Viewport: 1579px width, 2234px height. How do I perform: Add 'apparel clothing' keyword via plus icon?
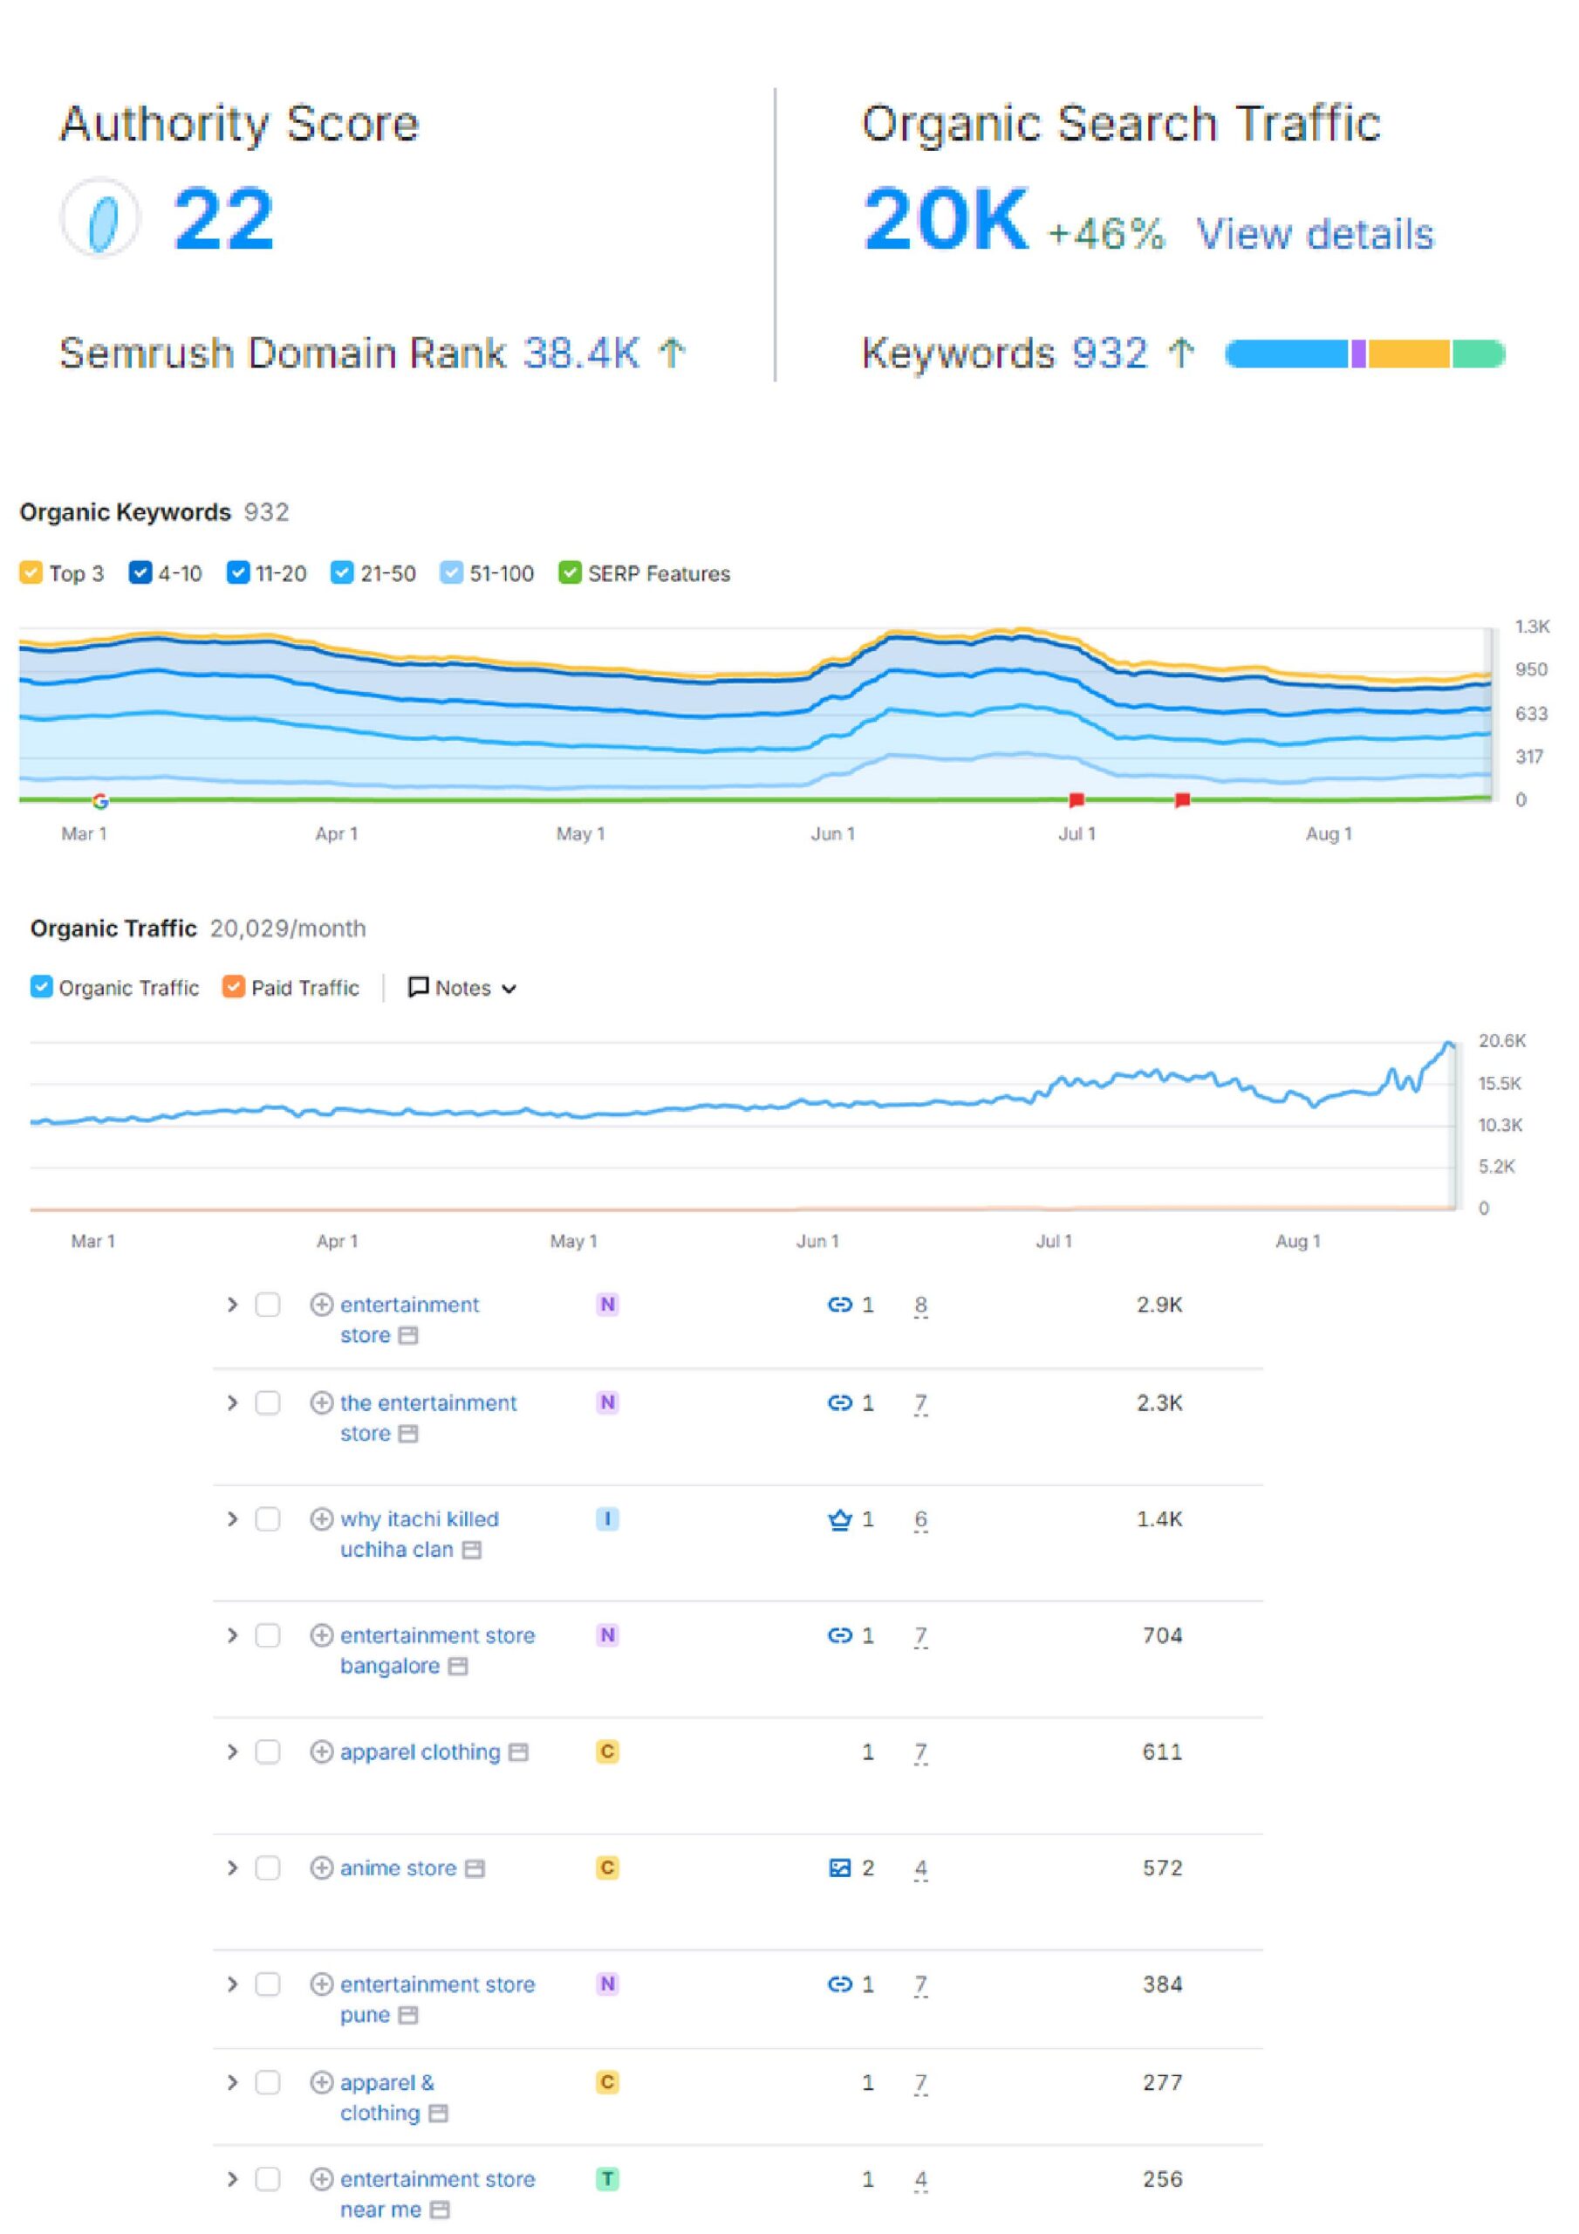[322, 1751]
